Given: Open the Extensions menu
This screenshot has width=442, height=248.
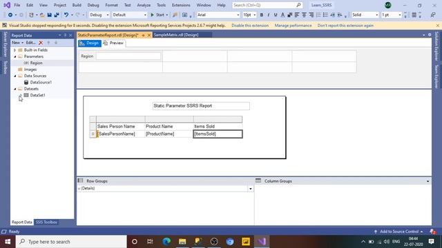Looking at the screenshot, I should [181, 5].
